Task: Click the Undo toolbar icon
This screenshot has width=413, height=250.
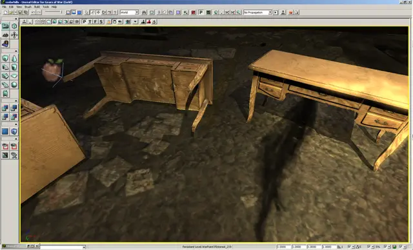Action: (x=33, y=12)
